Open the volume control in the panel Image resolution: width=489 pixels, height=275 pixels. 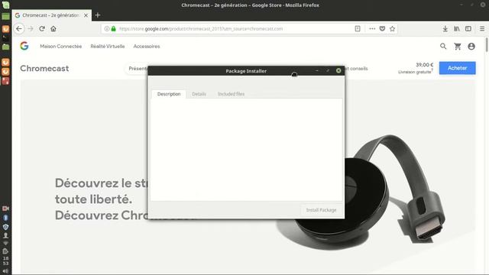click(5, 271)
